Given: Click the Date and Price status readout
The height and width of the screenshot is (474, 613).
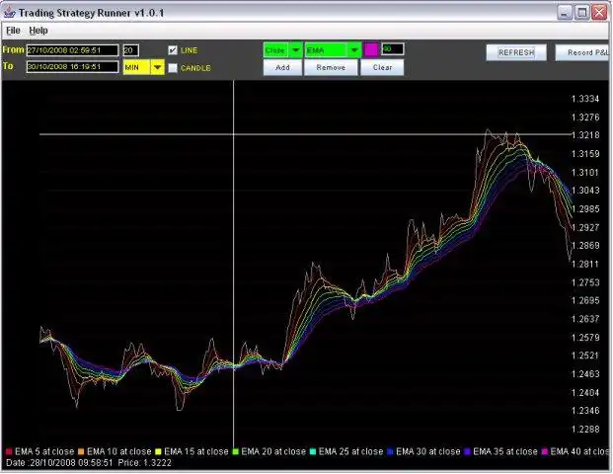Looking at the screenshot, I should (89, 463).
